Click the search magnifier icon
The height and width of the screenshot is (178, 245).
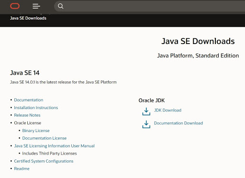[x=60, y=6]
